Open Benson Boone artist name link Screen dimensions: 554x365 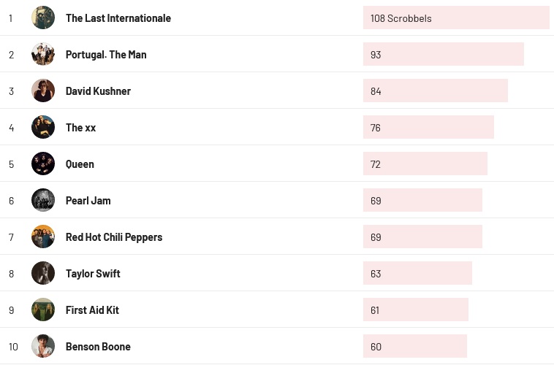(98, 347)
